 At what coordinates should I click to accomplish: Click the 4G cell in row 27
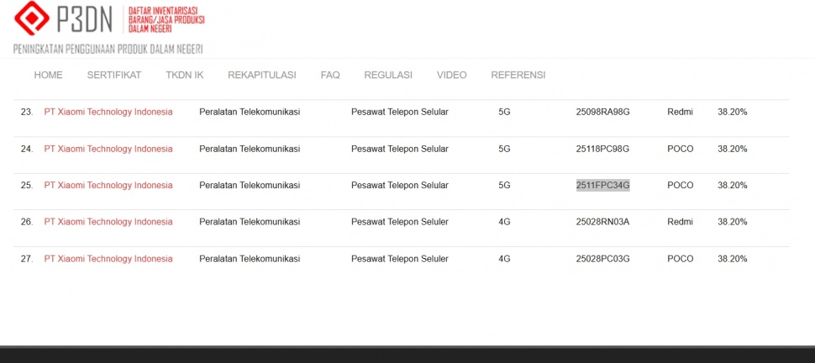504,259
